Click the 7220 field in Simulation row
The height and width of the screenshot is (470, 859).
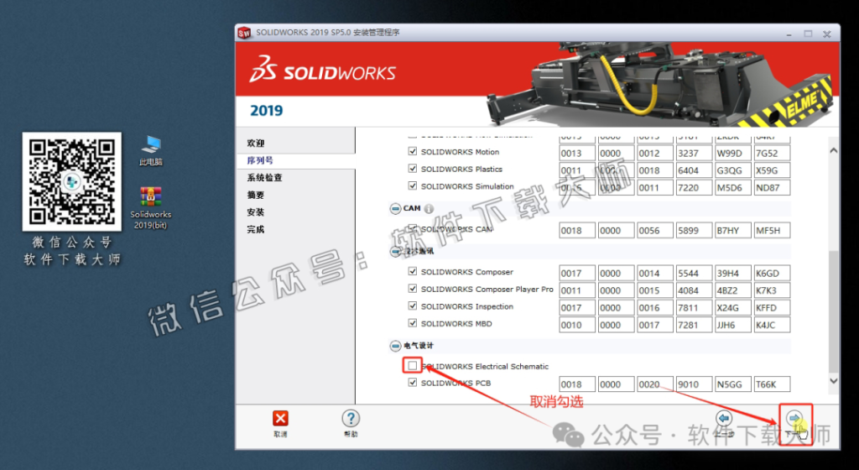point(694,187)
